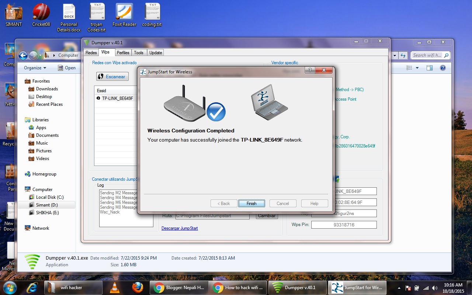Click the Wps Pin field showing 93318716
The width and height of the screenshot is (472, 295).
pos(344,225)
